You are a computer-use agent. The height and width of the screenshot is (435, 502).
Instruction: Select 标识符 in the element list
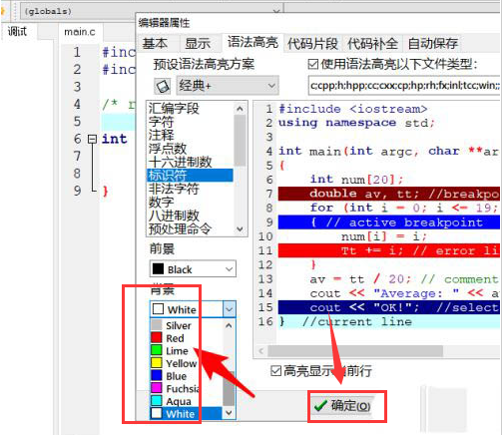190,176
